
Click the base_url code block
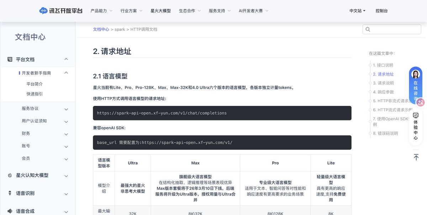[222, 143]
